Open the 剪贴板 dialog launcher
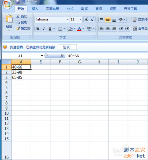The height and width of the screenshot is (160, 148). point(30,37)
